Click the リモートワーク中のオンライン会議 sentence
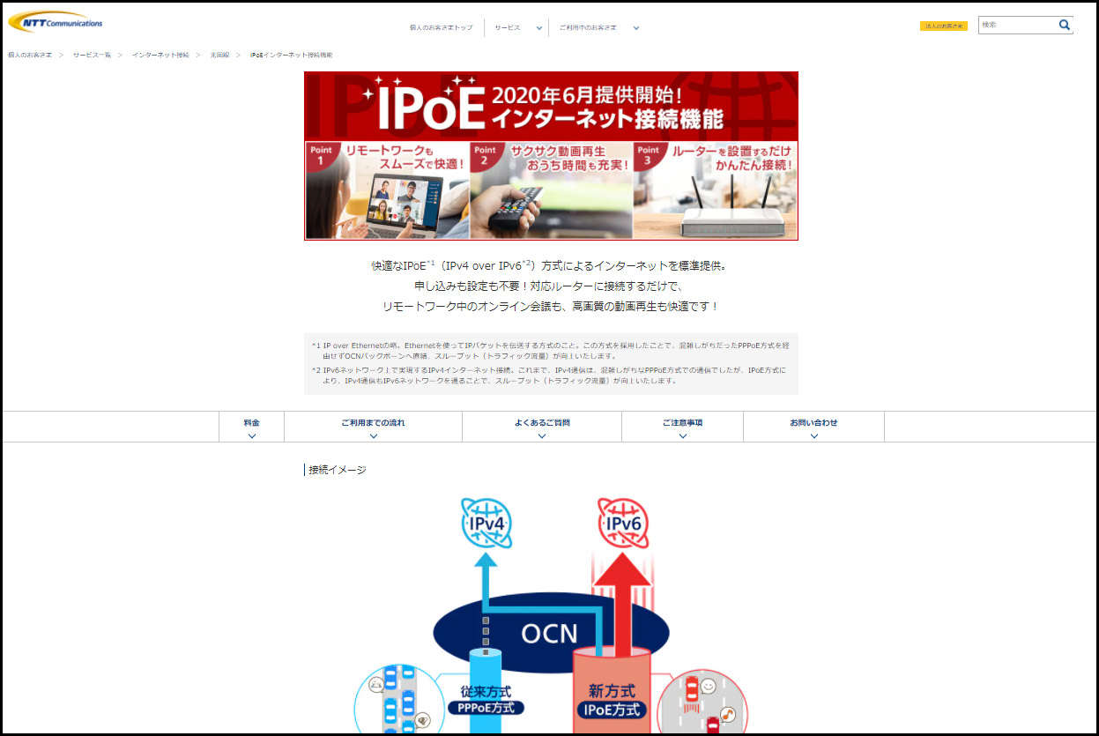This screenshot has height=736, width=1099. (551, 306)
